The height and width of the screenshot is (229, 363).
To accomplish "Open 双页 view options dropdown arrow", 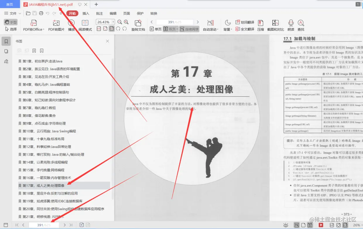I will coord(177,29).
